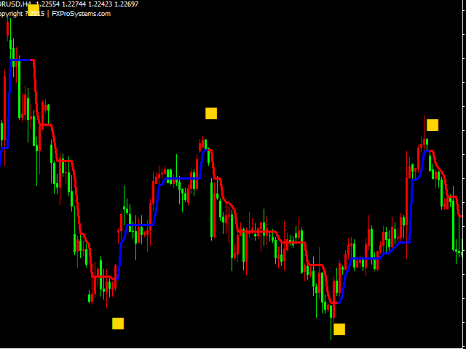Select the yellow buy marker below the lowest trough
The width and height of the screenshot is (466, 349).
pyautogui.click(x=339, y=329)
